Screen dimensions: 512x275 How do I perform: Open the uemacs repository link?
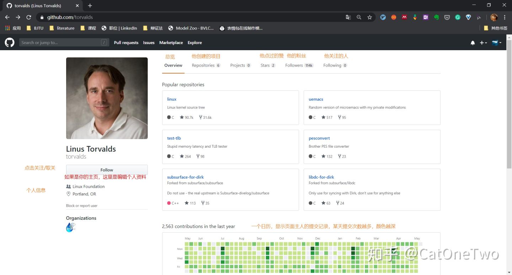316,99
